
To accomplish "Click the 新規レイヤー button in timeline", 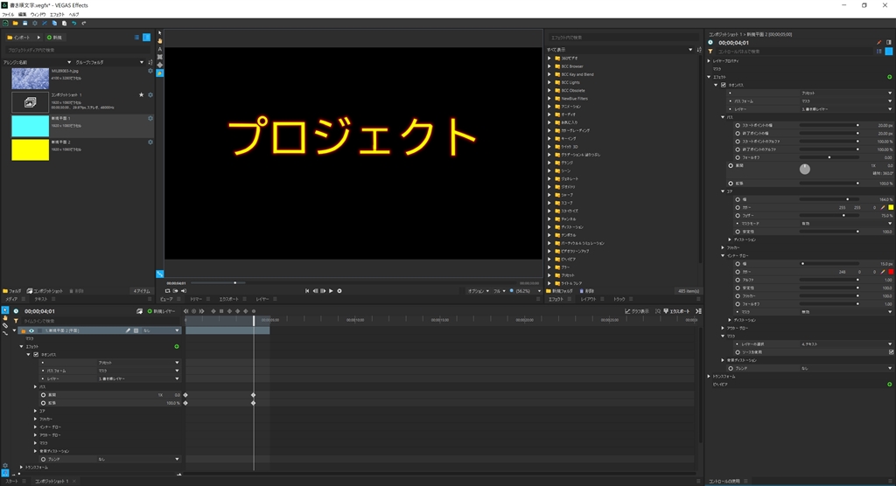I will click(162, 311).
